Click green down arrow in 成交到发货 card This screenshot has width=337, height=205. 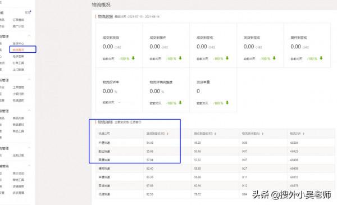(x=133, y=58)
